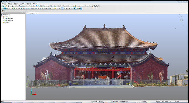
Task: Click the magnifying glass zoom icon
Action: pos(31,8)
